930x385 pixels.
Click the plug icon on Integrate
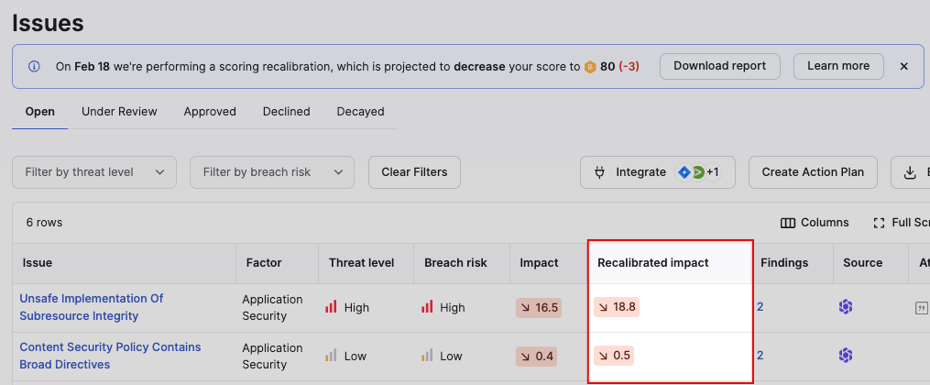pyautogui.click(x=600, y=172)
